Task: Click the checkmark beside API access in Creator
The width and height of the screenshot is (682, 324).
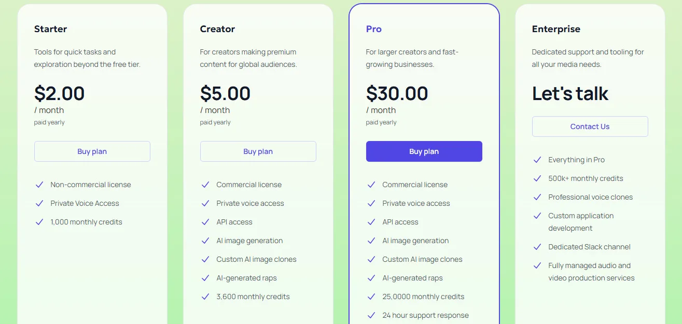Action: point(205,222)
